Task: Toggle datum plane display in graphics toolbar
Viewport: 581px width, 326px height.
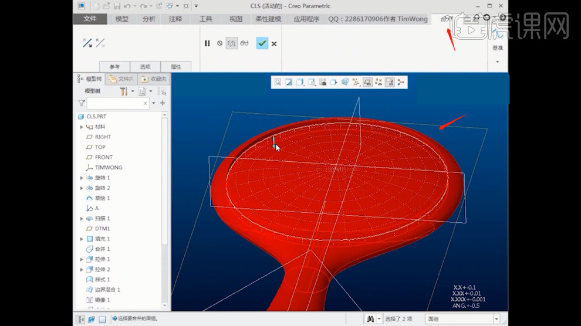Action: 366,83
